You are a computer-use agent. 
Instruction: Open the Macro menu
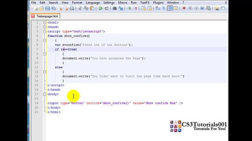pyautogui.click(x=122, y=3)
